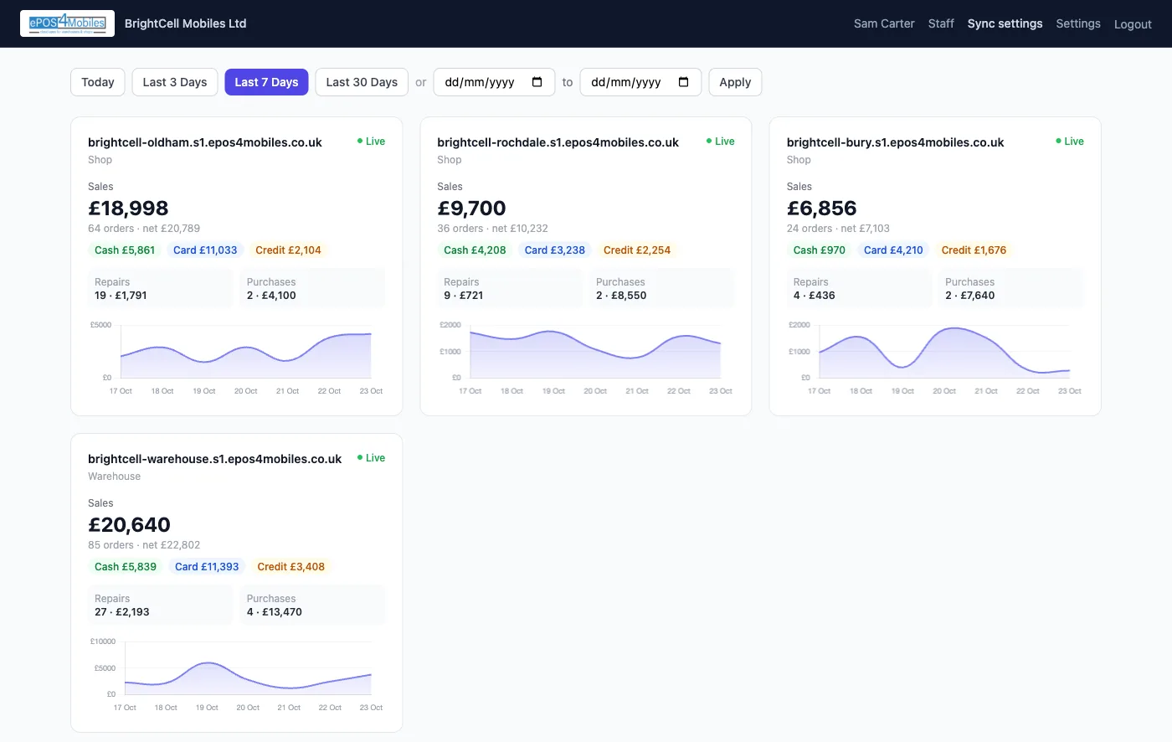This screenshot has width=1172, height=742.
Task: Open brightcell-rochdale.s1.epos4mobiles.co.uk shop card title
Action: 558,142
